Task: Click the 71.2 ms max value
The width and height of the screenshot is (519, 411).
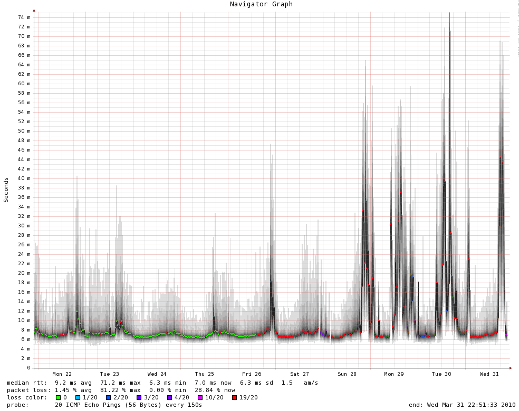Action: [x=120, y=383]
